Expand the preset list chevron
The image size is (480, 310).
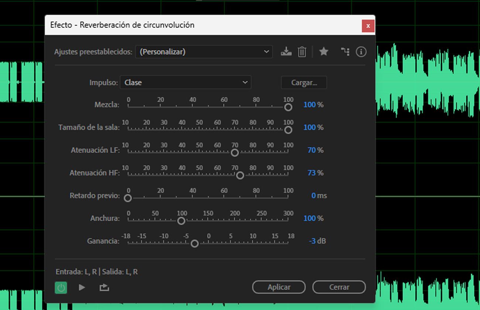coord(267,52)
